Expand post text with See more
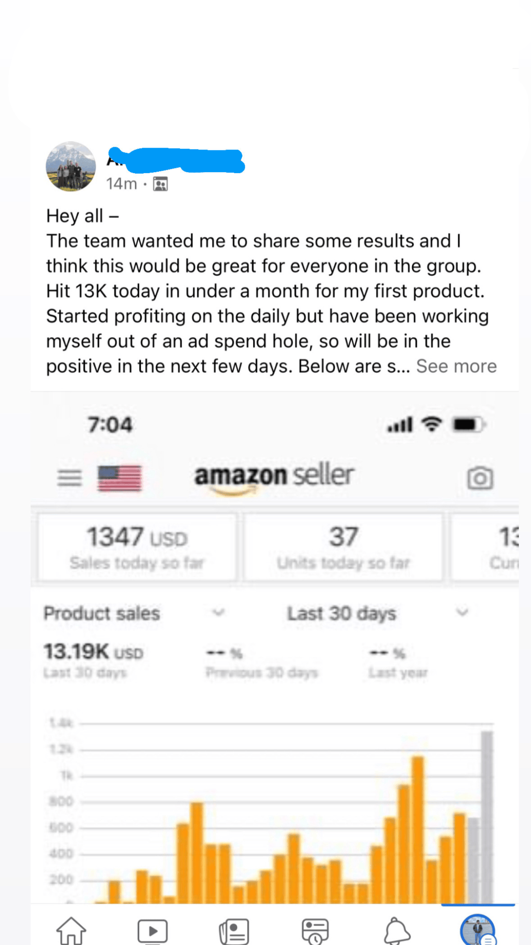Image resolution: width=531 pixels, height=945 pixels. [x=456, y=366]
